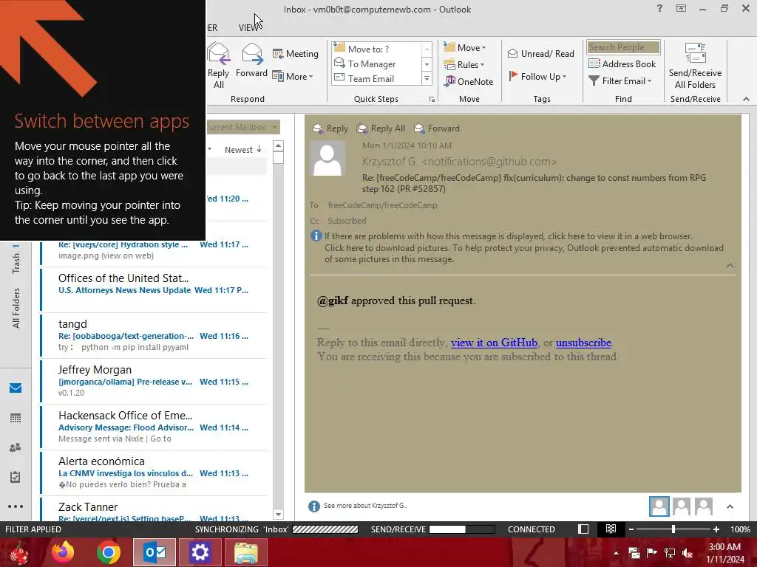Screen dimensions: 757x567
Task: Open File Explorer from the taskbar
Action: pyautogui.click(x=245, y=552)
